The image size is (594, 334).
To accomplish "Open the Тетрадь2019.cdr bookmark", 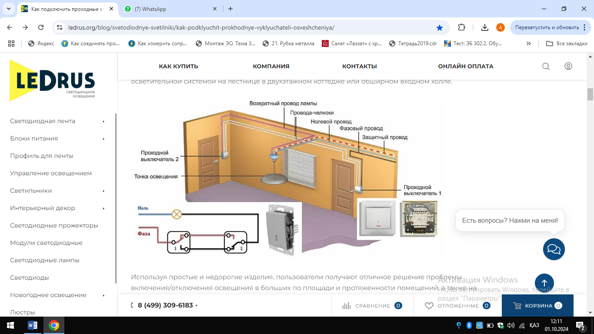I will (413, 43).
